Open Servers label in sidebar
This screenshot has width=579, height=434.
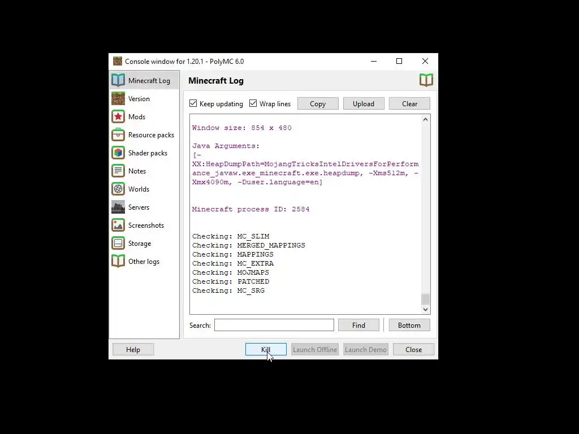point(139,207)
